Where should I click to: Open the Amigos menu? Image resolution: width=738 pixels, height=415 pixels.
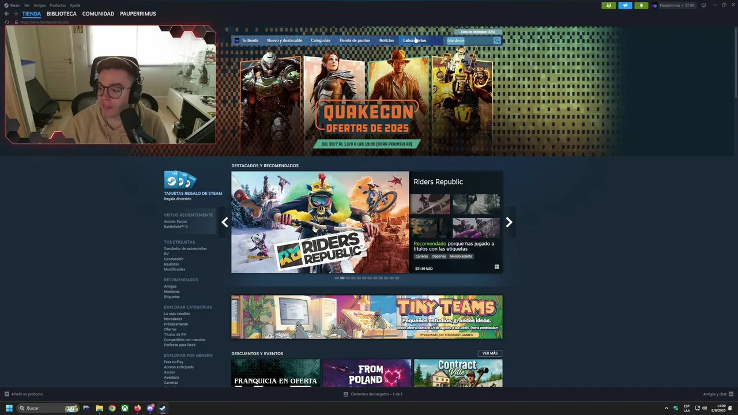(x=40, y=5)
